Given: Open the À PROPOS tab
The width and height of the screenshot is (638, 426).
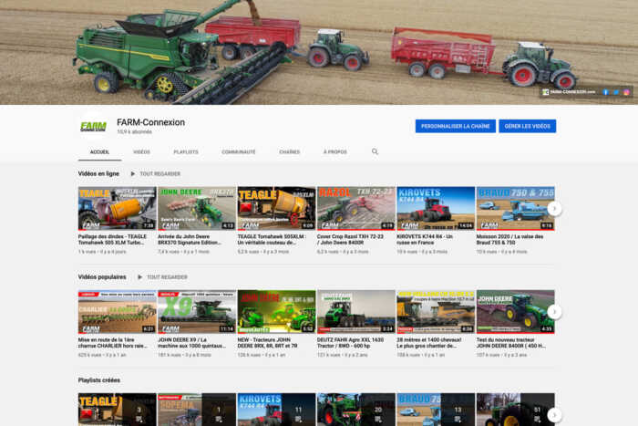Looking at the screenshot, I should click(335, 152).
